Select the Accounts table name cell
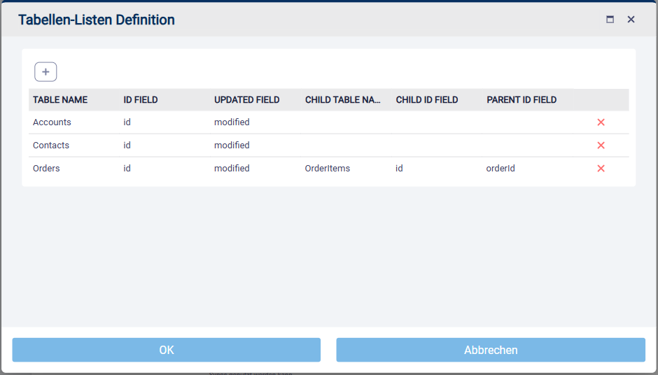Viewport: 658px width, 375px height. (x=52, y=122)
